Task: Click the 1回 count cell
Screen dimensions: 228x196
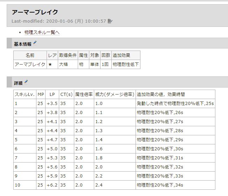Action: (106, 64)
